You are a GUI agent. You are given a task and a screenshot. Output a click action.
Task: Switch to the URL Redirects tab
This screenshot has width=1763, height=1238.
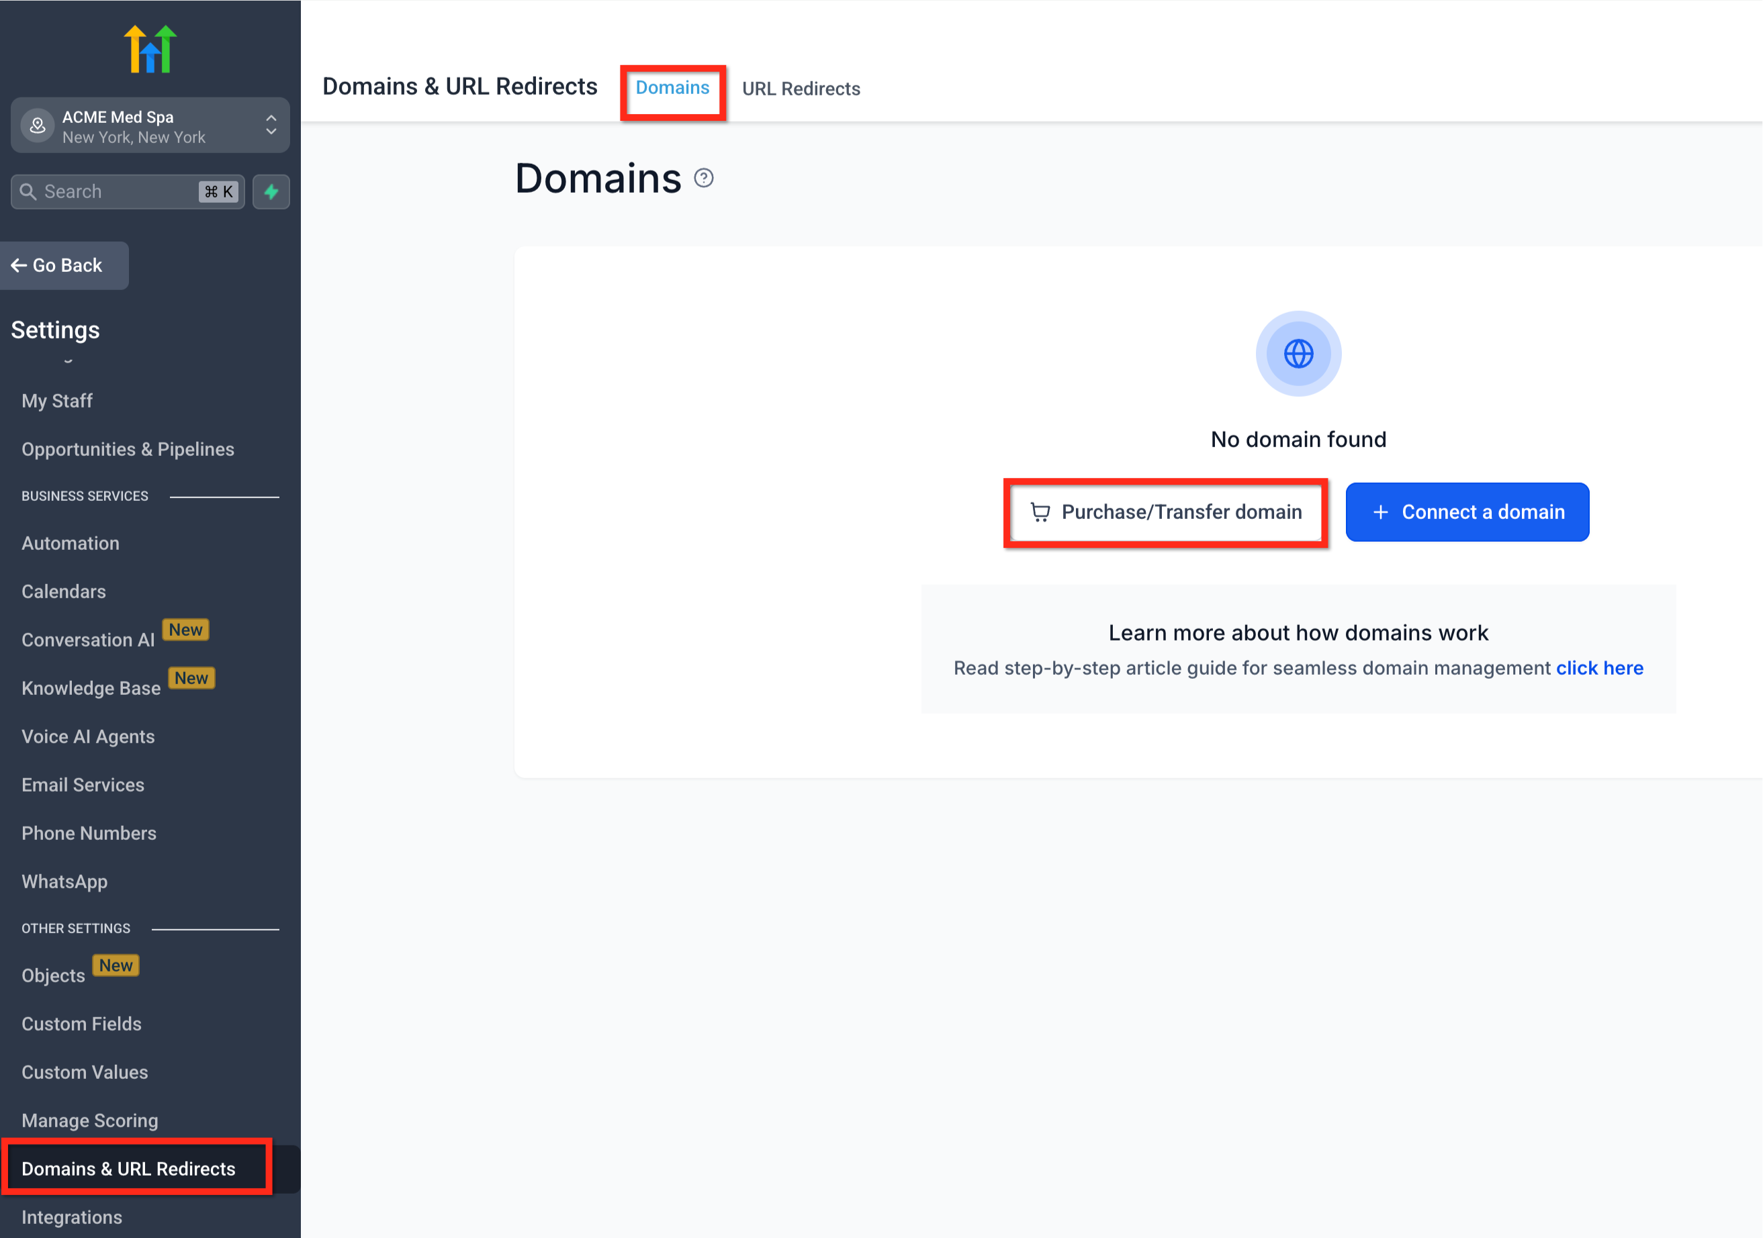[800, 89]
